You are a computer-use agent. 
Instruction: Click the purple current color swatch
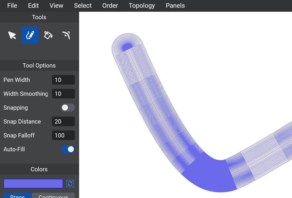33,184
